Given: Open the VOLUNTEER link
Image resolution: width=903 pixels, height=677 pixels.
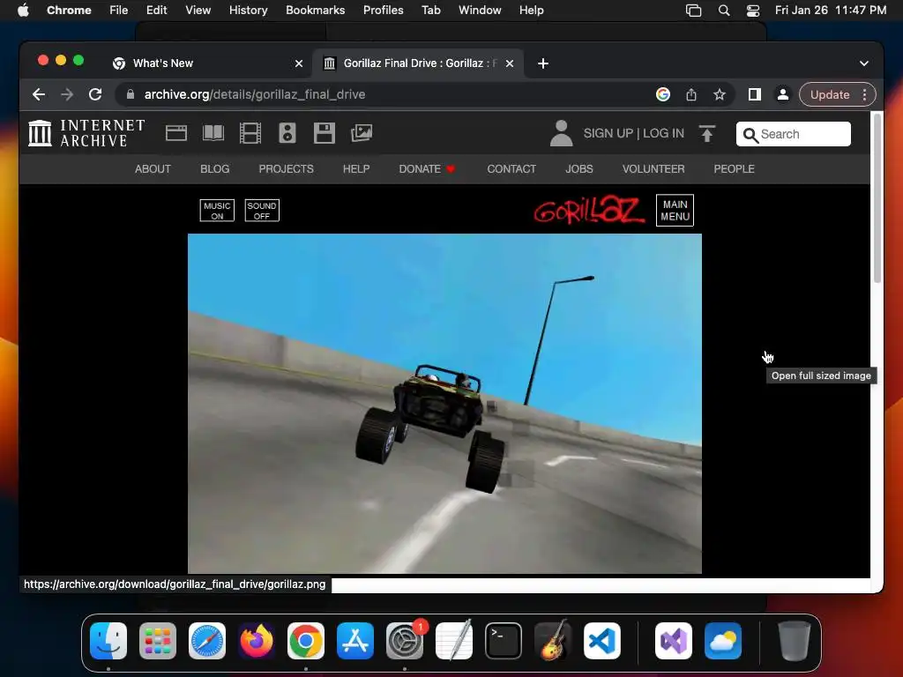Looking at the screenshot, I should coord(653,168).
